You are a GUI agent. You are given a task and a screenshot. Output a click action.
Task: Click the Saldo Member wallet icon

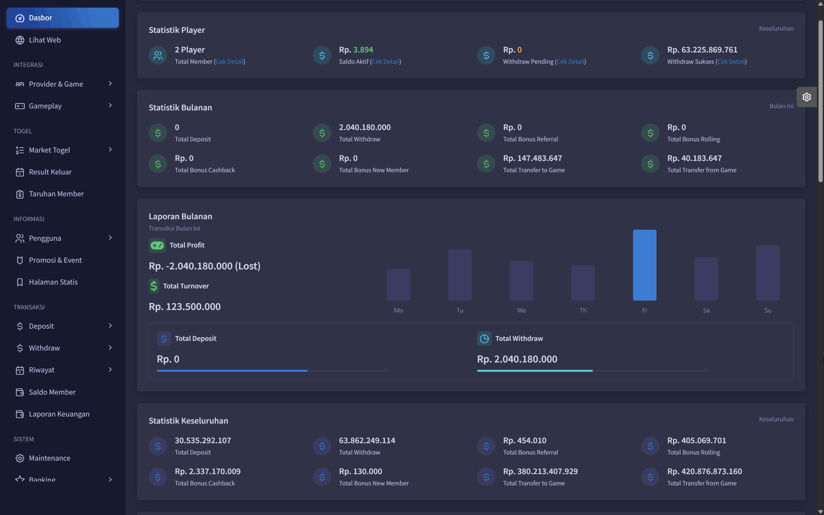20,392
